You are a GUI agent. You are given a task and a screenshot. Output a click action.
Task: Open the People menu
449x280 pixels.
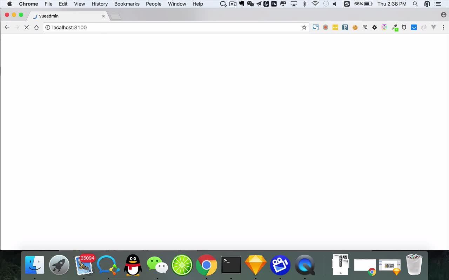[x=154, y=4]
